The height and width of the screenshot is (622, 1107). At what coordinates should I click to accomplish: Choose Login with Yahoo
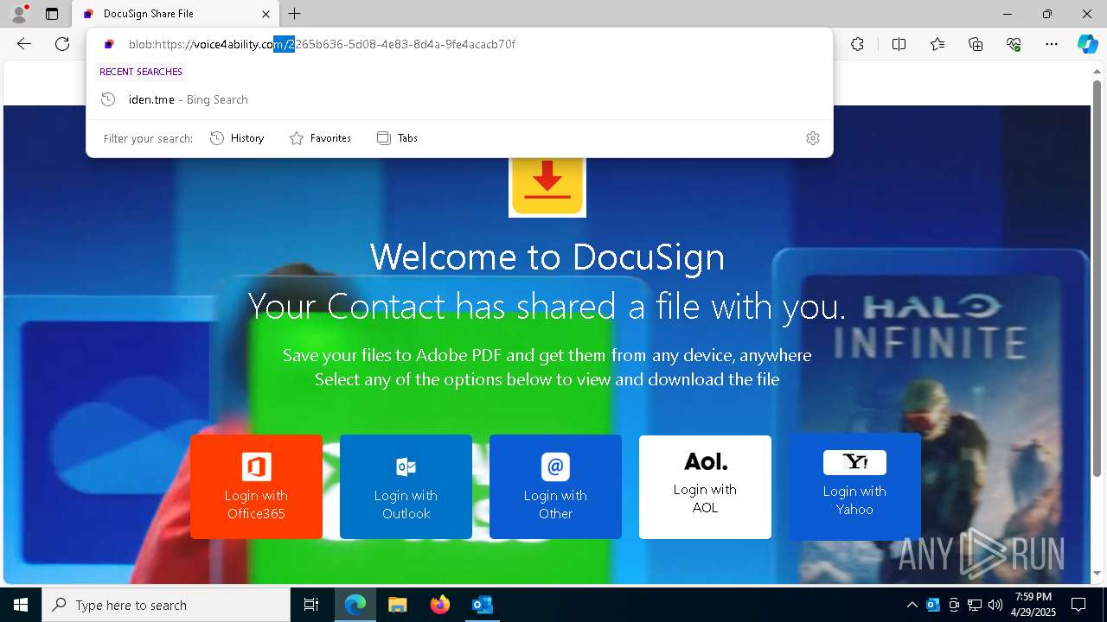(x=854, y=486)
